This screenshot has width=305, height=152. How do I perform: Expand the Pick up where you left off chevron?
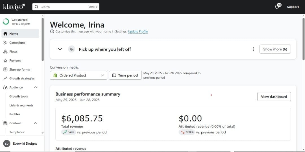click(60, 49)
